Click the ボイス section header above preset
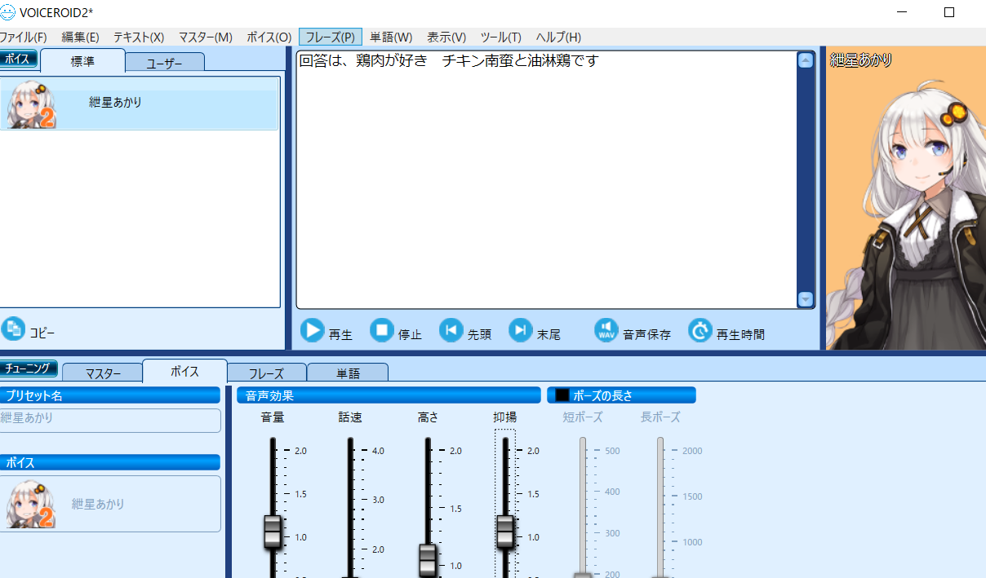The height and width of the screenshot is (578, 986). (110, 462)
